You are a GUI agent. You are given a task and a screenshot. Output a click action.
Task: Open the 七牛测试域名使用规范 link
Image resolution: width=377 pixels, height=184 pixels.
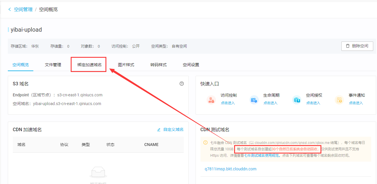coord(262,155)
